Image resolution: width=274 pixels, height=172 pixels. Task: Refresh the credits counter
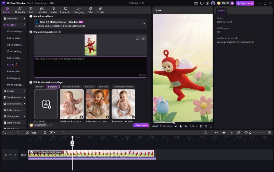[50, 125]
